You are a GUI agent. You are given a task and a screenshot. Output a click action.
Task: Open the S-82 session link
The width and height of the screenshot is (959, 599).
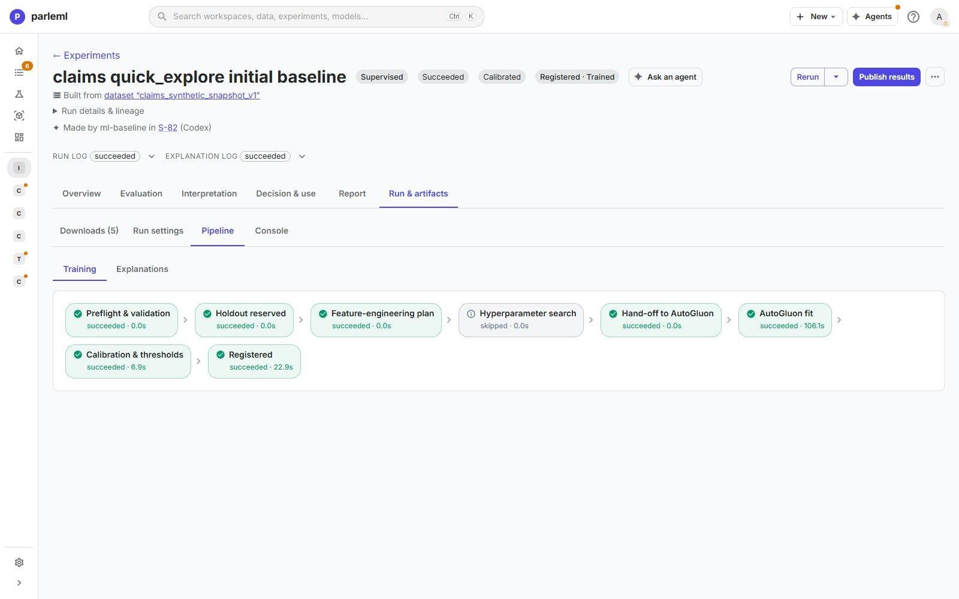pos(168,128)
